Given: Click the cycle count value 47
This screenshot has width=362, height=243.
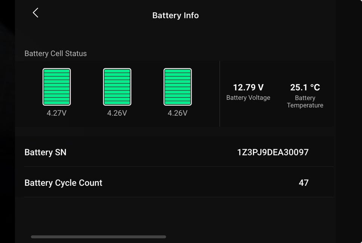Looking at the screenshot, I should pyautogui.click(x=304, y=183).
